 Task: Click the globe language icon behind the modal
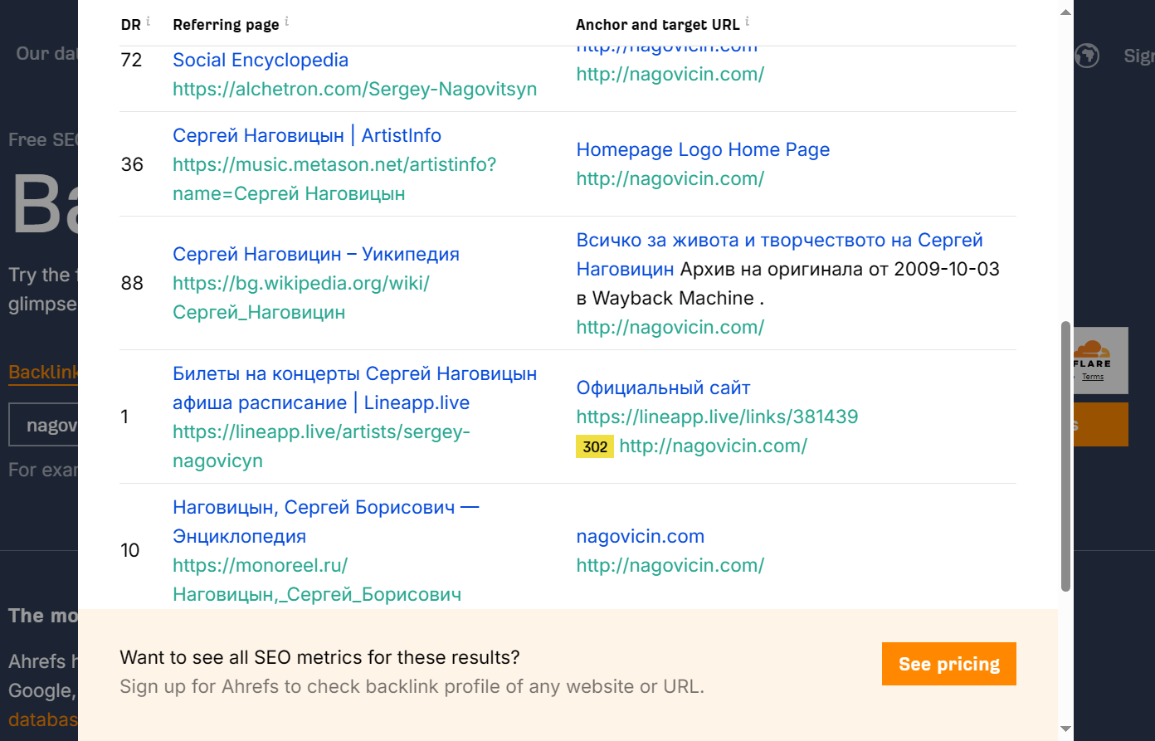1086,56
